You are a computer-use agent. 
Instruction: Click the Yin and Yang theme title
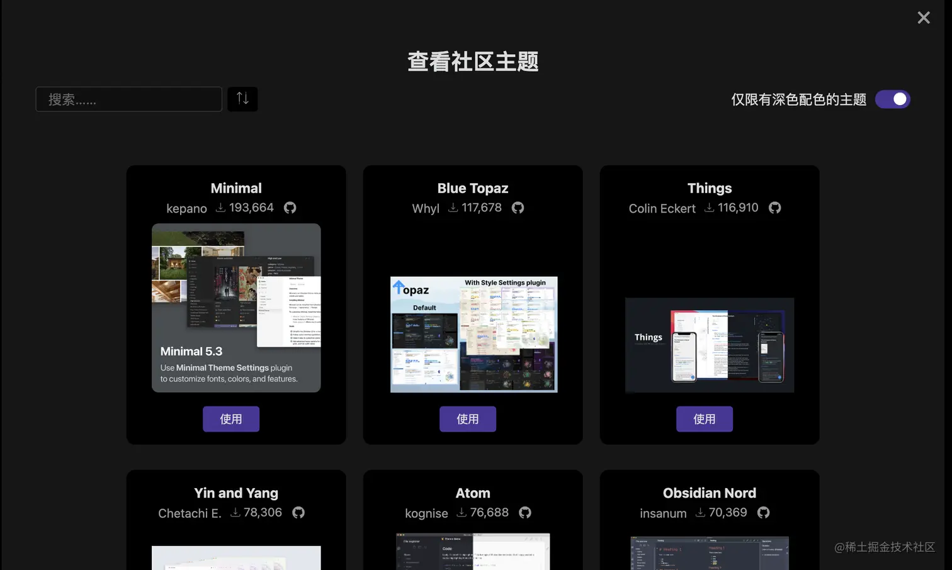click(236, 493)
